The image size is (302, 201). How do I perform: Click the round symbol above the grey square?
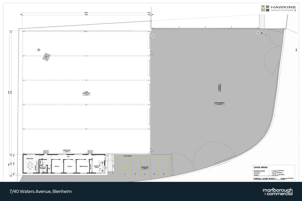(39, 50)
